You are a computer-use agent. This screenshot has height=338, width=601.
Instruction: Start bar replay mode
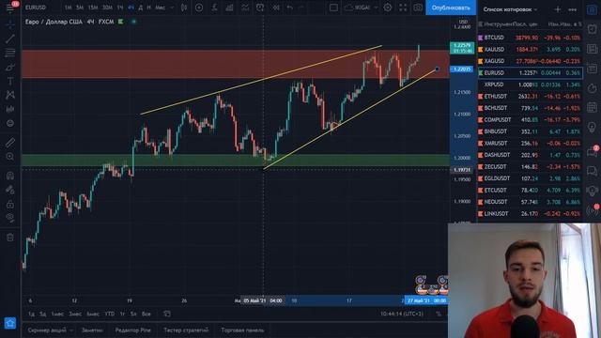[x=275, y=8]
